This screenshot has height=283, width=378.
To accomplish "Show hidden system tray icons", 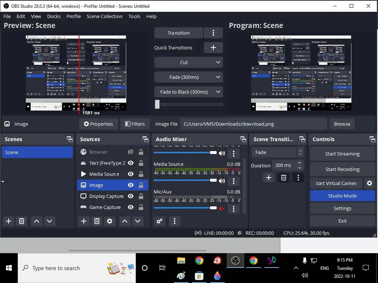I will click(x=296, y=268).
